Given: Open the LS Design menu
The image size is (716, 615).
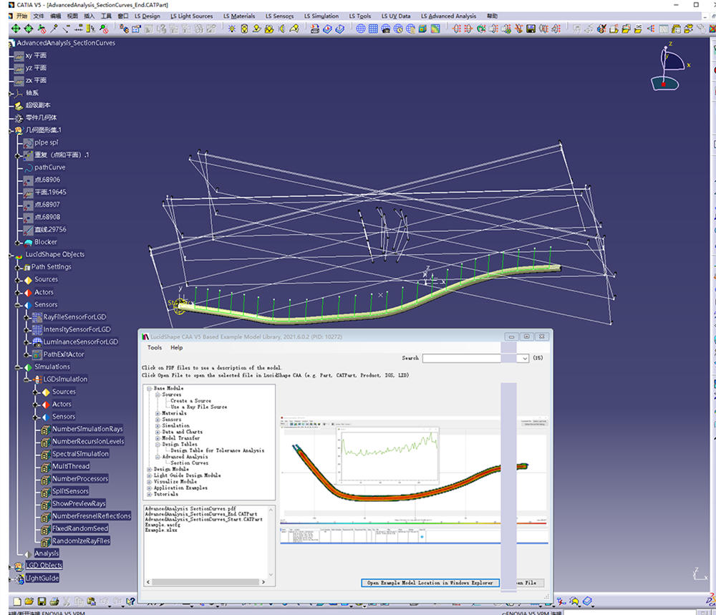Looking at the screenshot, I should [x=147, y=16].
